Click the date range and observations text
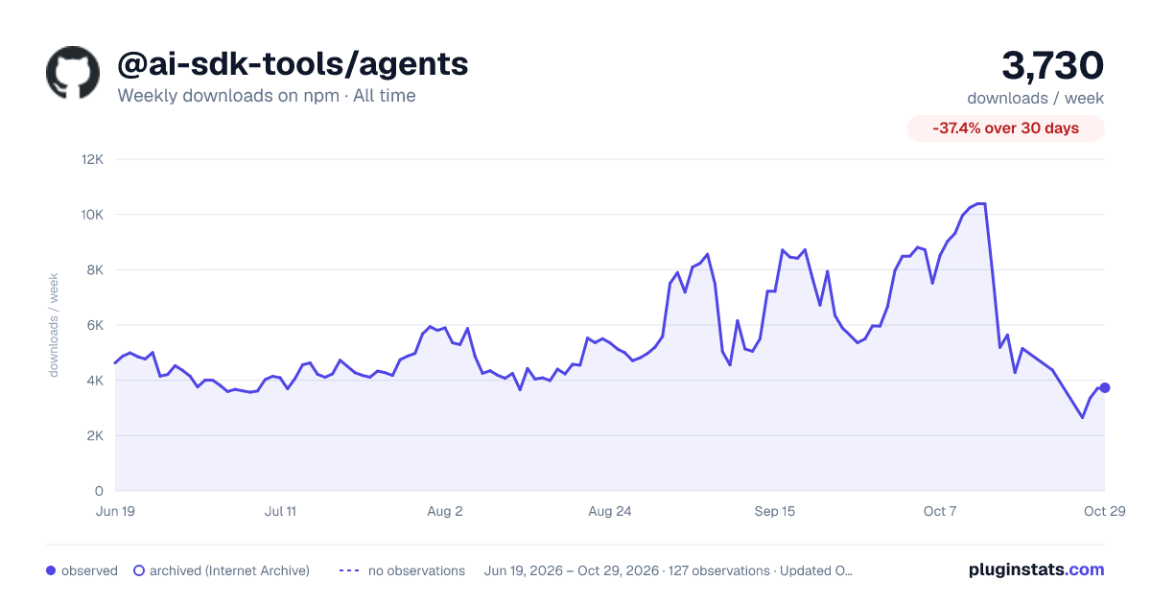Image resolution: width=1151 pixels, height=604 pixels. click(669, 570)
